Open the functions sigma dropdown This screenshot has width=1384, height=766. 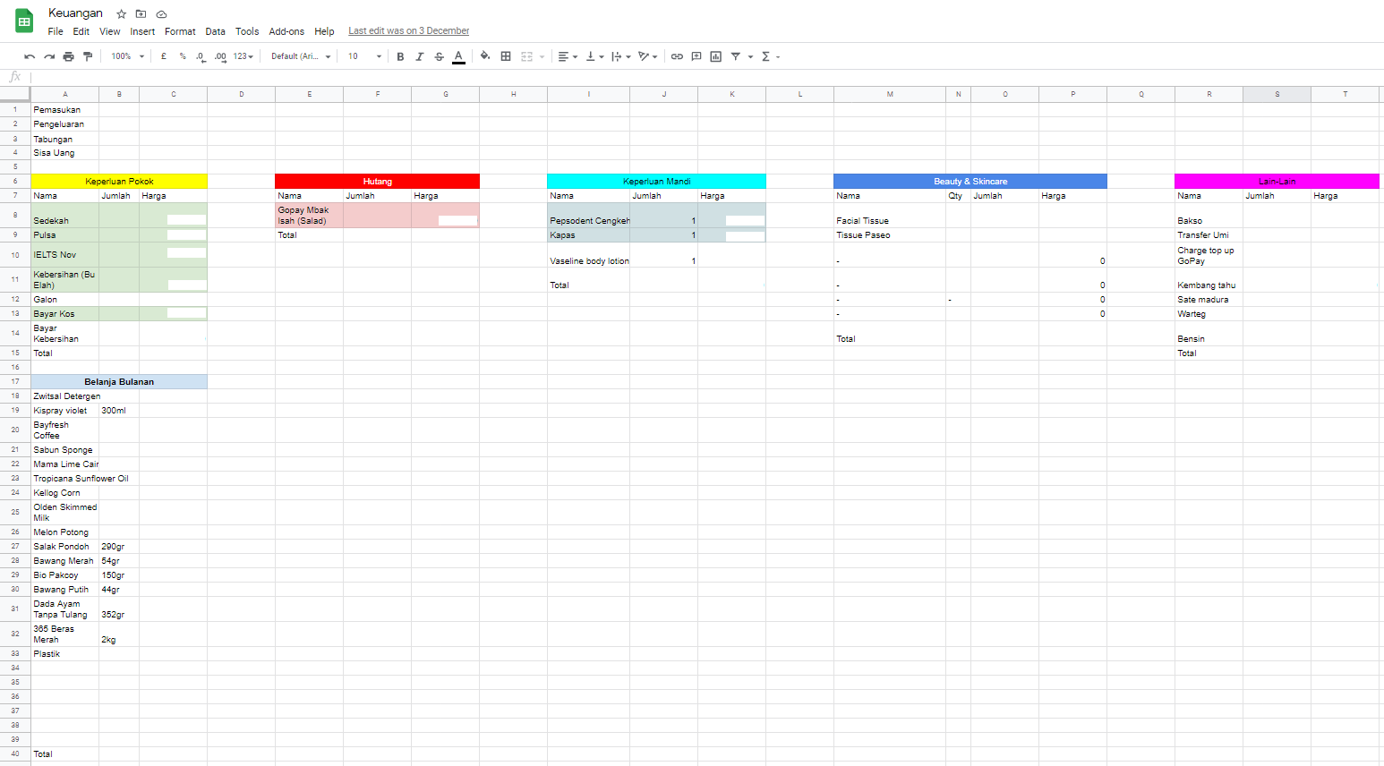coord(771,56)
